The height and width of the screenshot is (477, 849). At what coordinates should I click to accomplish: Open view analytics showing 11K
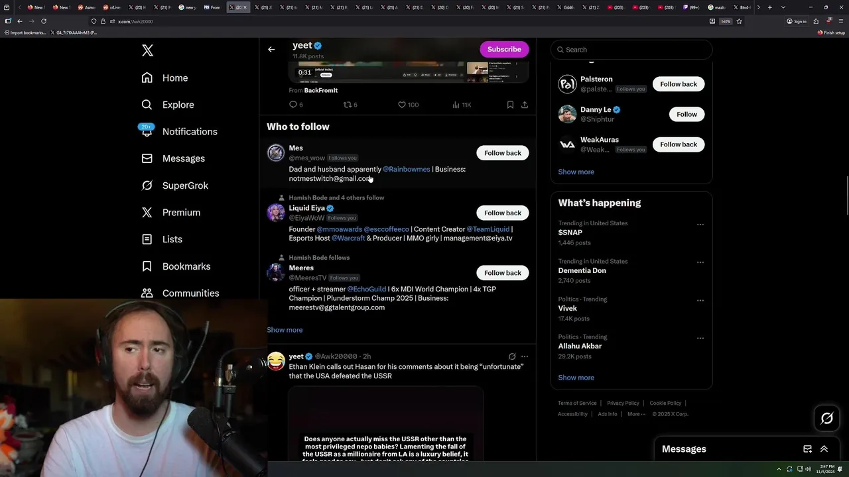pos(461,105)
